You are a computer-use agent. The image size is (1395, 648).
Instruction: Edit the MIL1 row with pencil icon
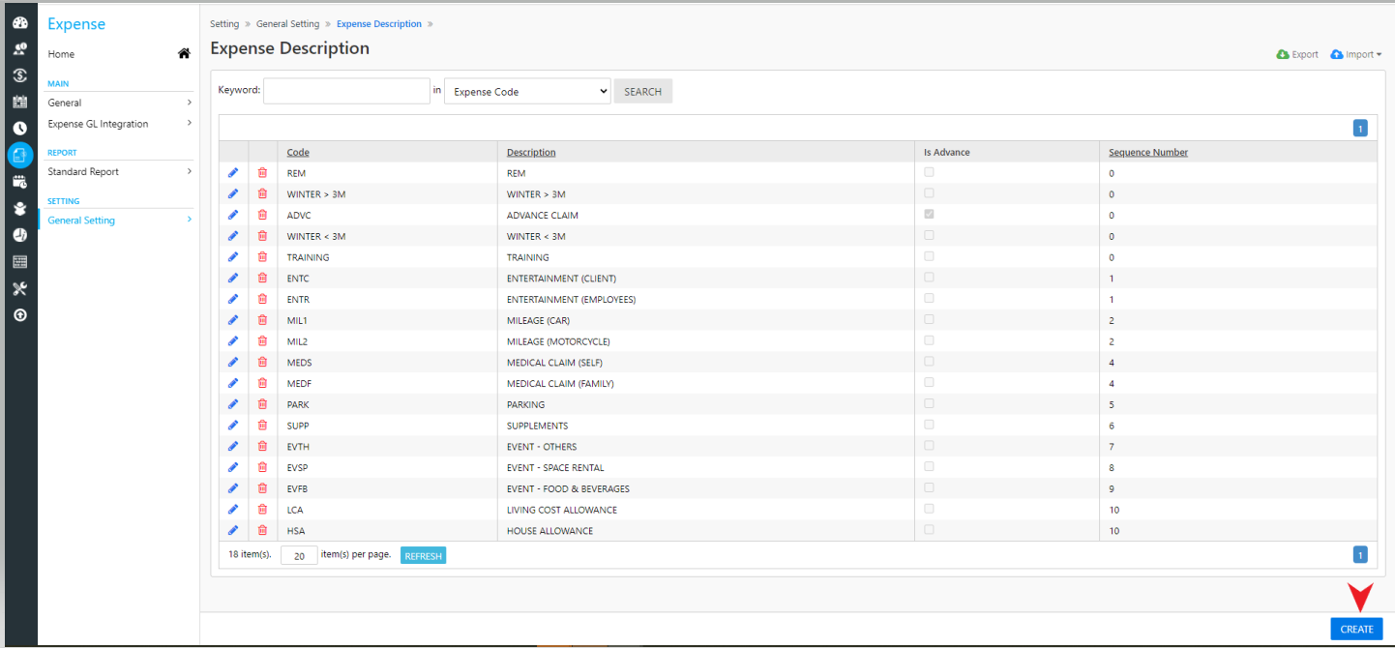[232, 320]
